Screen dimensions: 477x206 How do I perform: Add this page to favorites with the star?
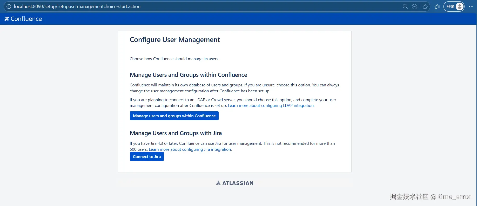425,6
